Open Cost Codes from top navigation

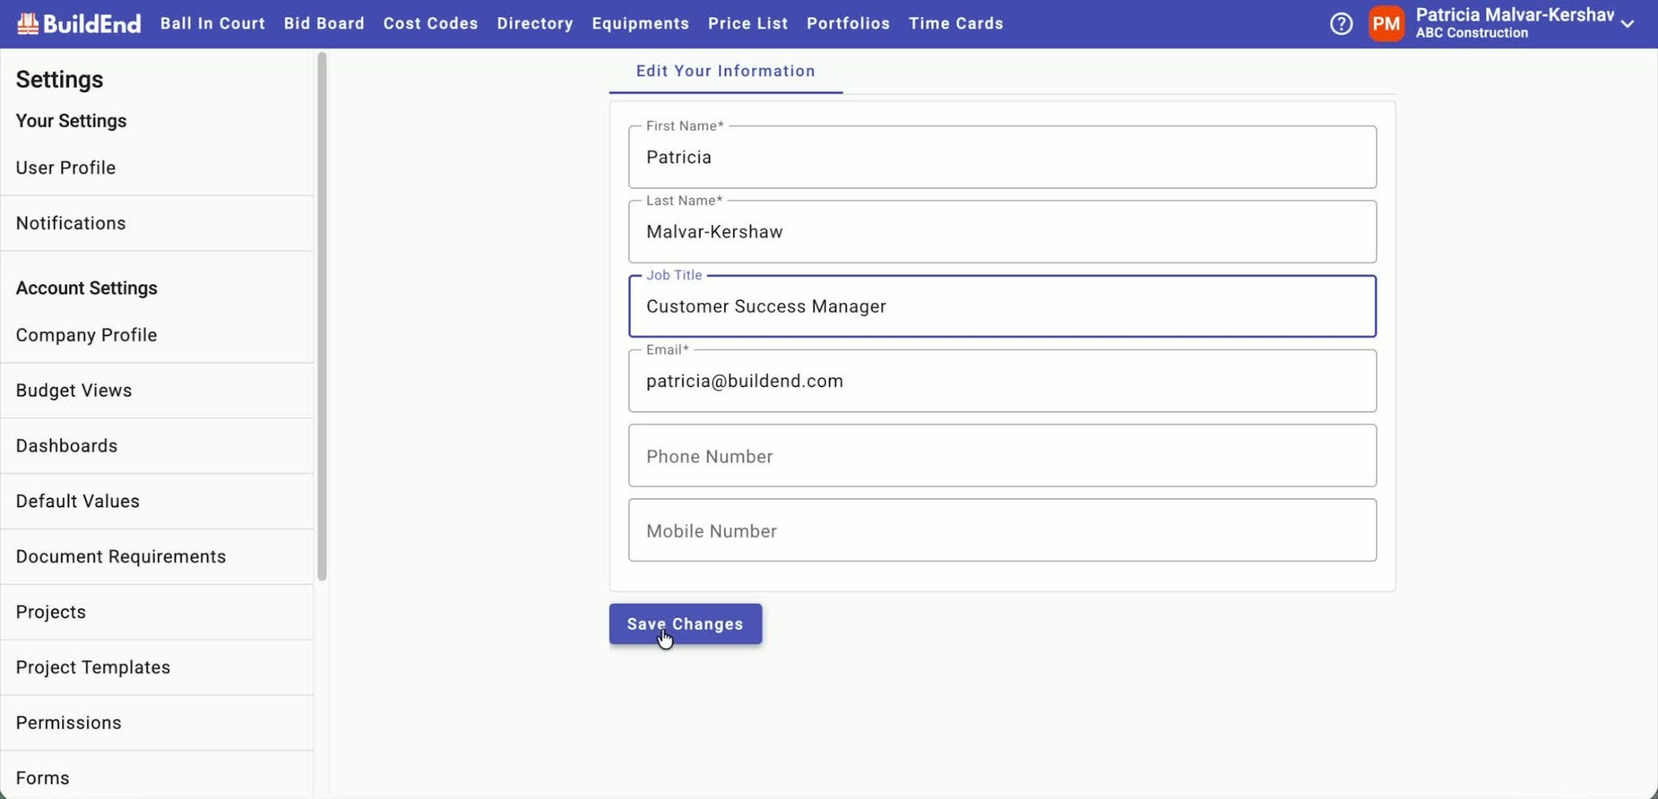click(431, 23)
